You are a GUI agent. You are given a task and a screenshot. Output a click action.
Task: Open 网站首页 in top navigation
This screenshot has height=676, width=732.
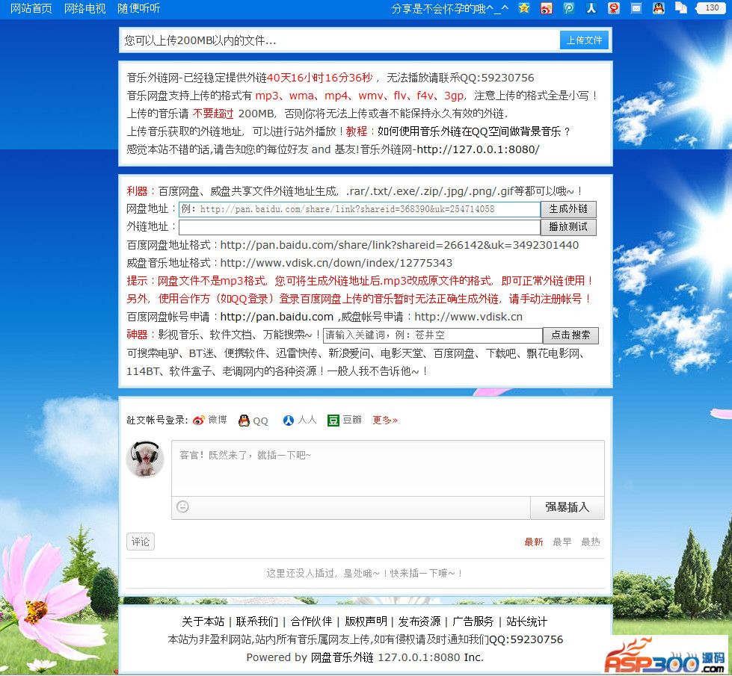coord(31,8)
